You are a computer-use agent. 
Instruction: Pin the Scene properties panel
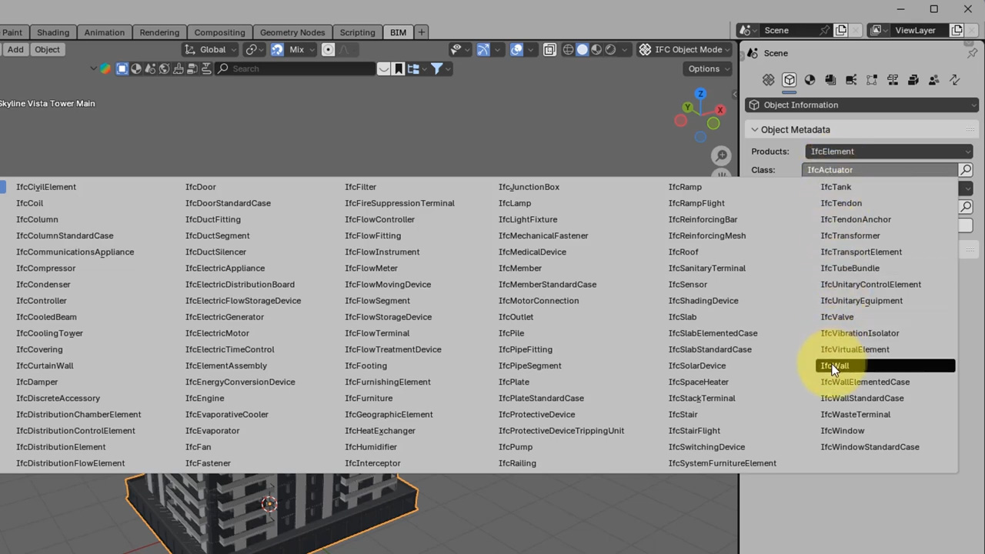tap(972, 53)
